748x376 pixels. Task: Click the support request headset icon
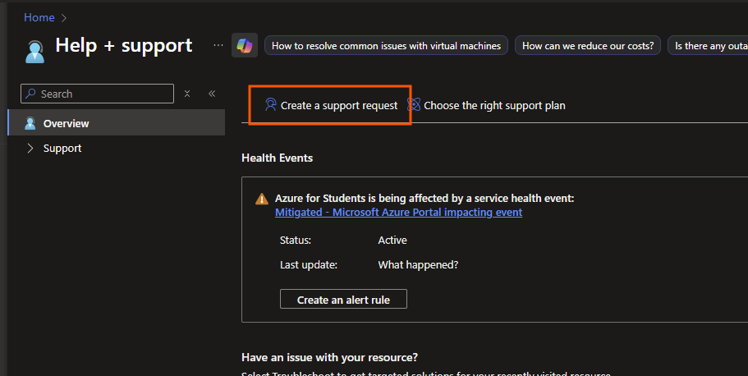pyautogui.click(x=270, y=104)
